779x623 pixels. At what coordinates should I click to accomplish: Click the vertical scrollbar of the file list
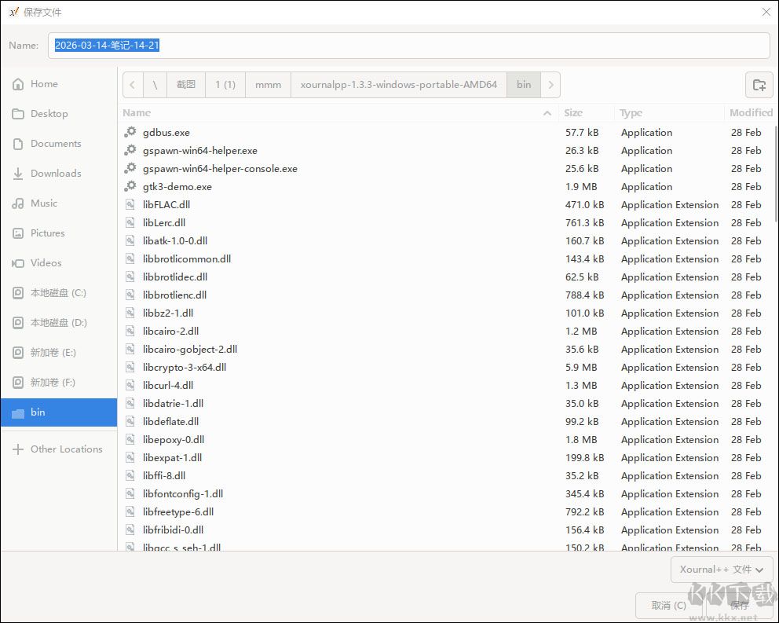[776, 174]
